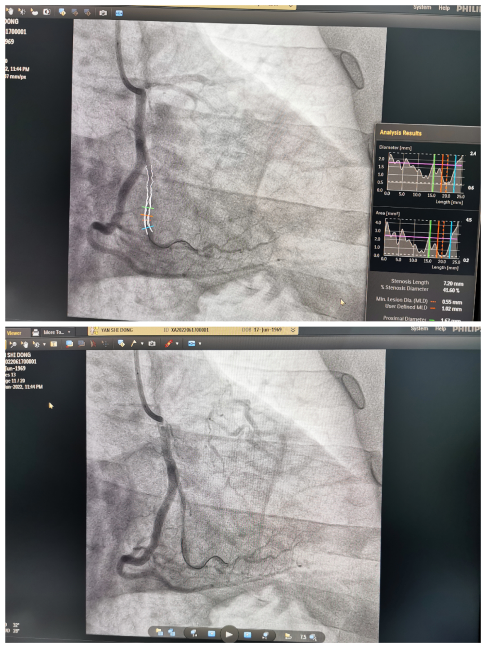Select the pan hand tool in upper screen toolbar

10,12
